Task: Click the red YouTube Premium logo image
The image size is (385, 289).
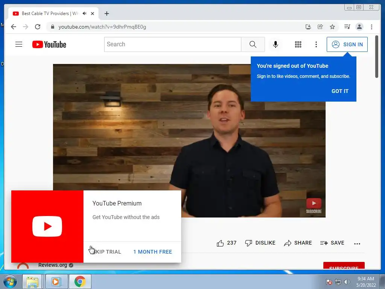Action: 47,226
